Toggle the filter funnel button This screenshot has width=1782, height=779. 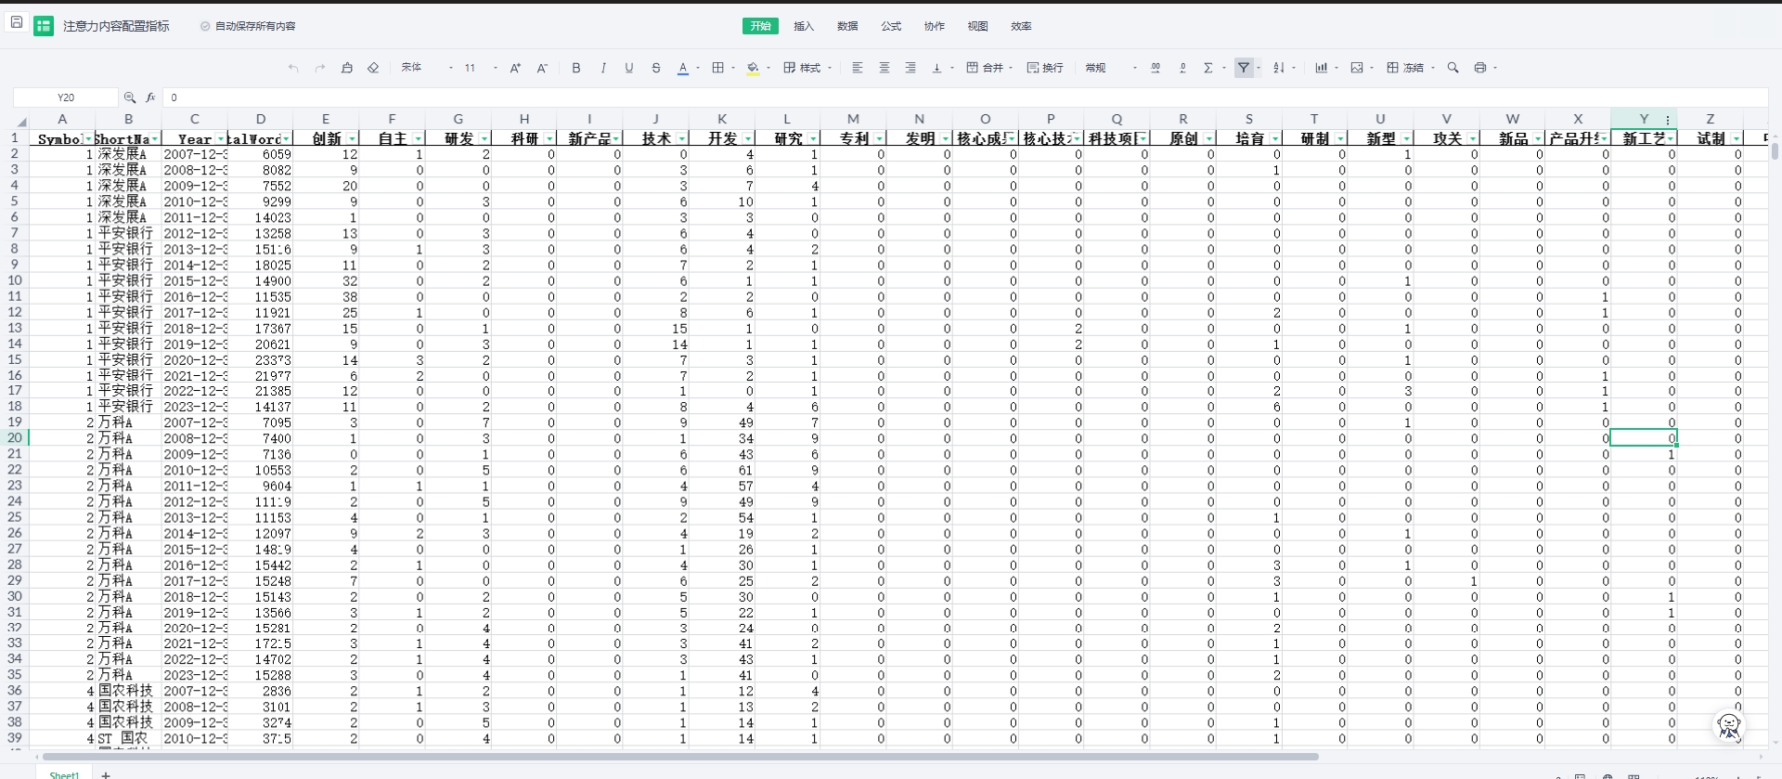pyautogui.click(x=1244, y=68)
